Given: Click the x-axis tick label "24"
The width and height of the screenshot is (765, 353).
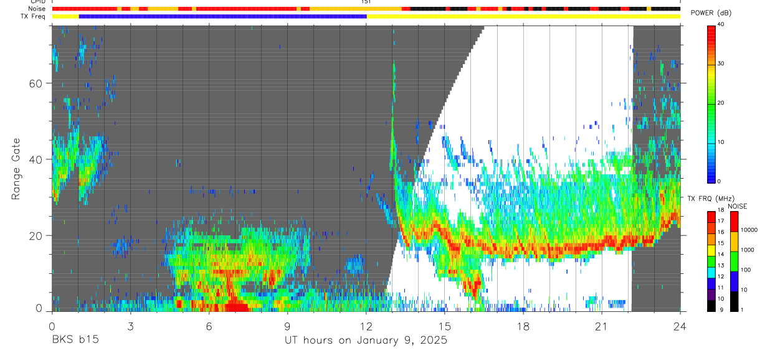Looking at the screenshot, I should [x=680, y=326].
